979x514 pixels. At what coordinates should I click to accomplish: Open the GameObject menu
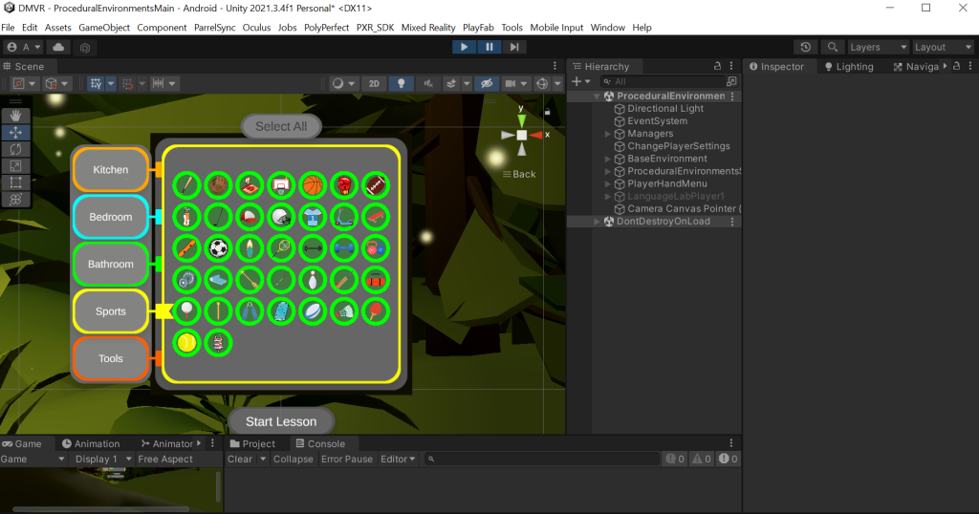pyautogui.click(x=104, y=28)
